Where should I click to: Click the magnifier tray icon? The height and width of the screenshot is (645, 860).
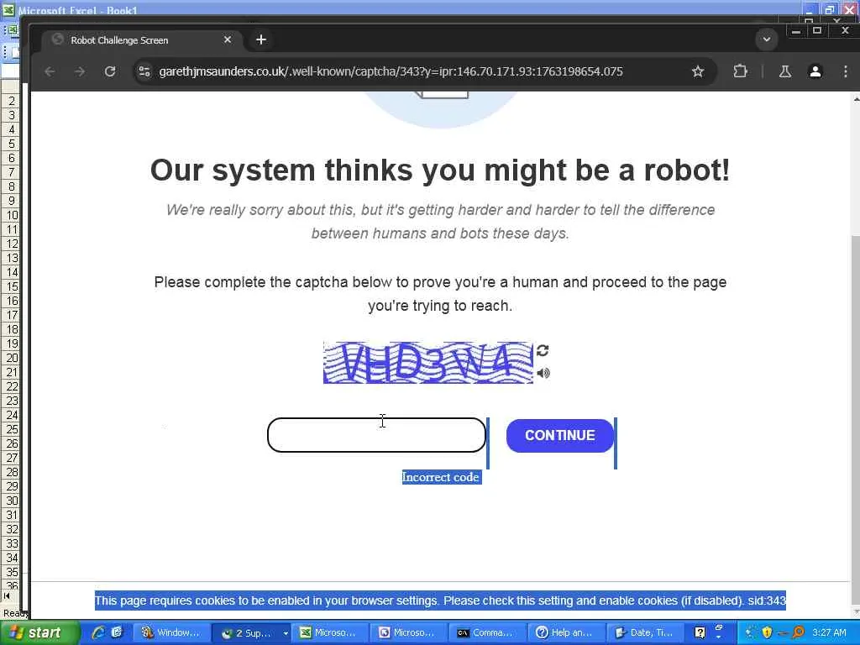[x=797, y=632]
